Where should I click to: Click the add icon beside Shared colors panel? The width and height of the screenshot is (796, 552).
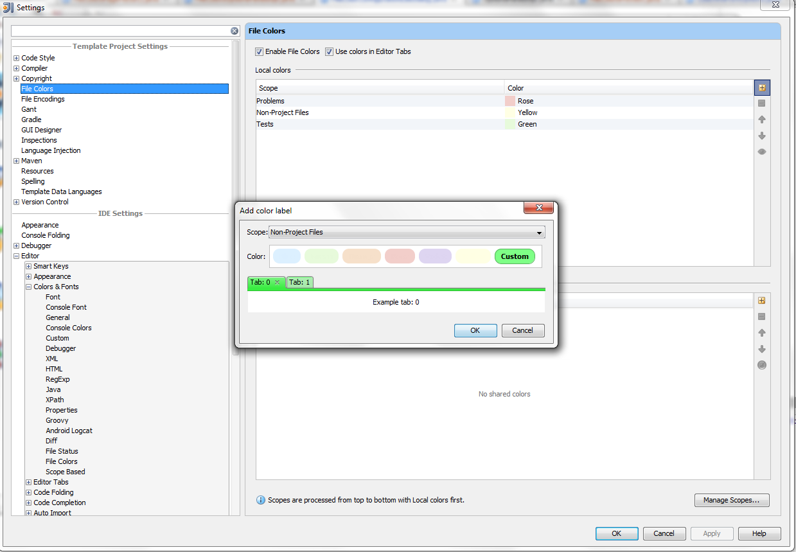(x=761, y=300)
